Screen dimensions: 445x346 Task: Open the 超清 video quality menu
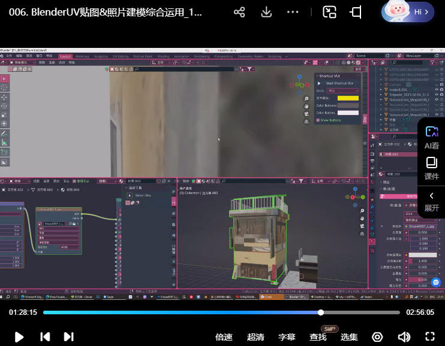point(255,337)
